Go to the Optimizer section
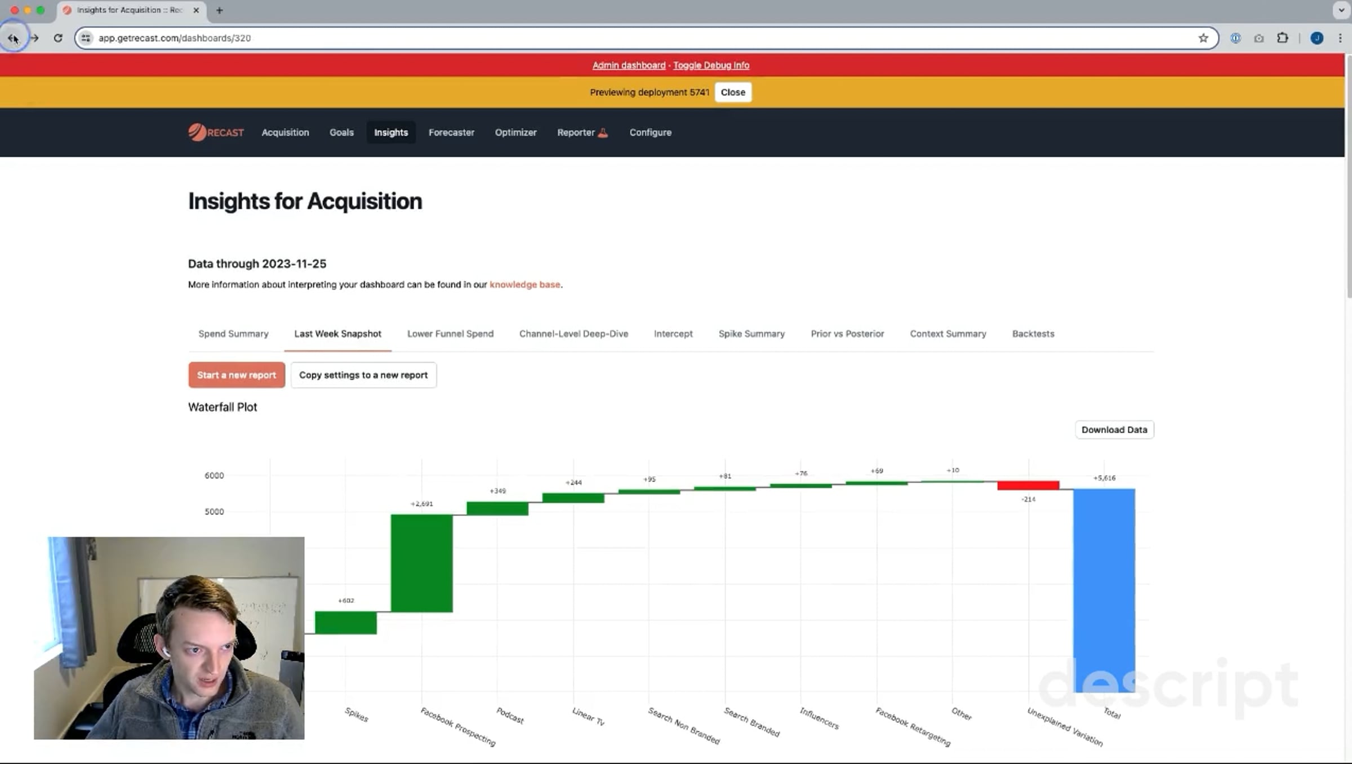This screenshot has width=1352, height=764. point(515,132)
